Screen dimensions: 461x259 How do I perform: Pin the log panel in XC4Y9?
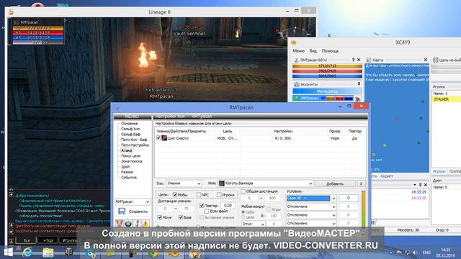pyautogui.click(x=420, y=185)
